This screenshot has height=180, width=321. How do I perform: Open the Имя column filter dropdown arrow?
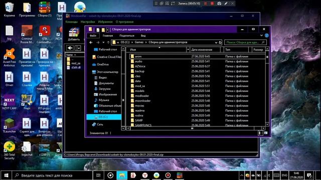(x=188, y=49)
